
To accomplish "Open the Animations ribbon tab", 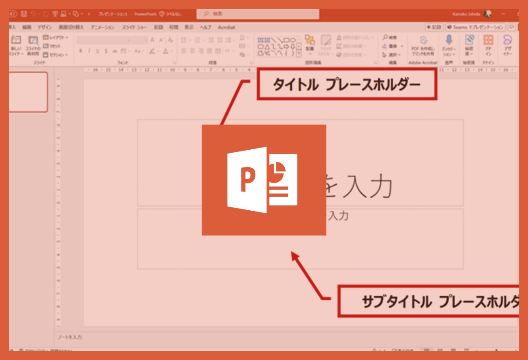I will pos(103,27).
